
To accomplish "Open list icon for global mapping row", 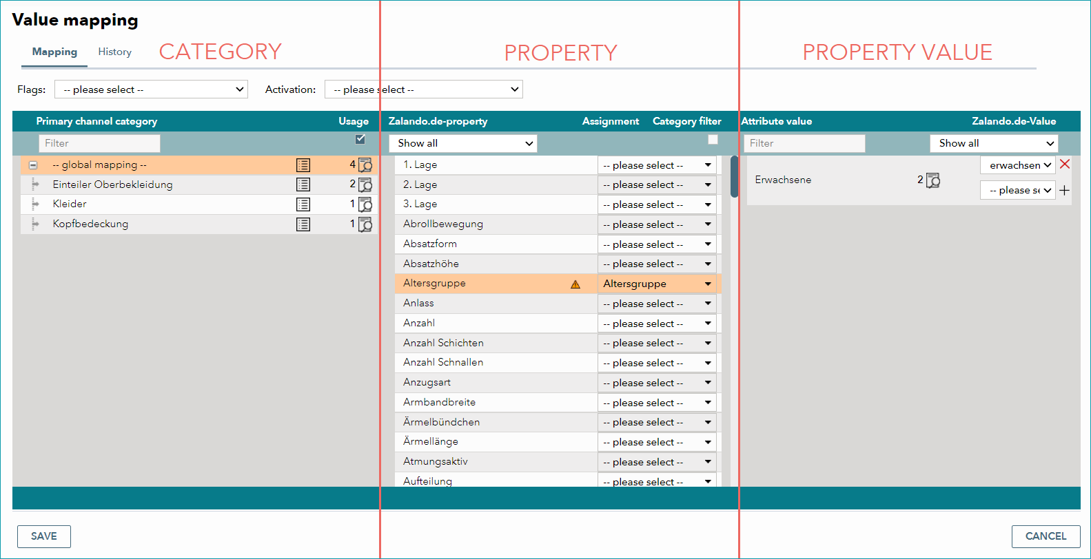I will 303,165.
